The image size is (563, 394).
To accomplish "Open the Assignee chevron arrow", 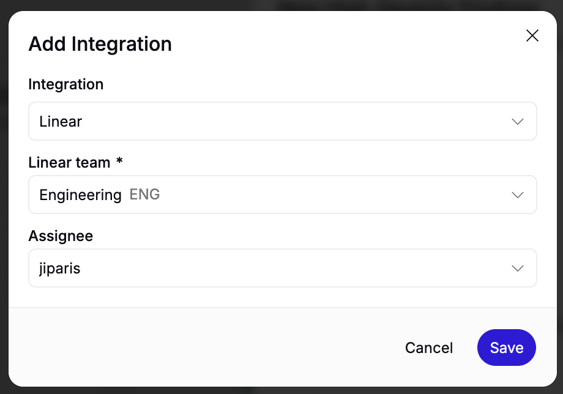I will click(x=517, y=269).
